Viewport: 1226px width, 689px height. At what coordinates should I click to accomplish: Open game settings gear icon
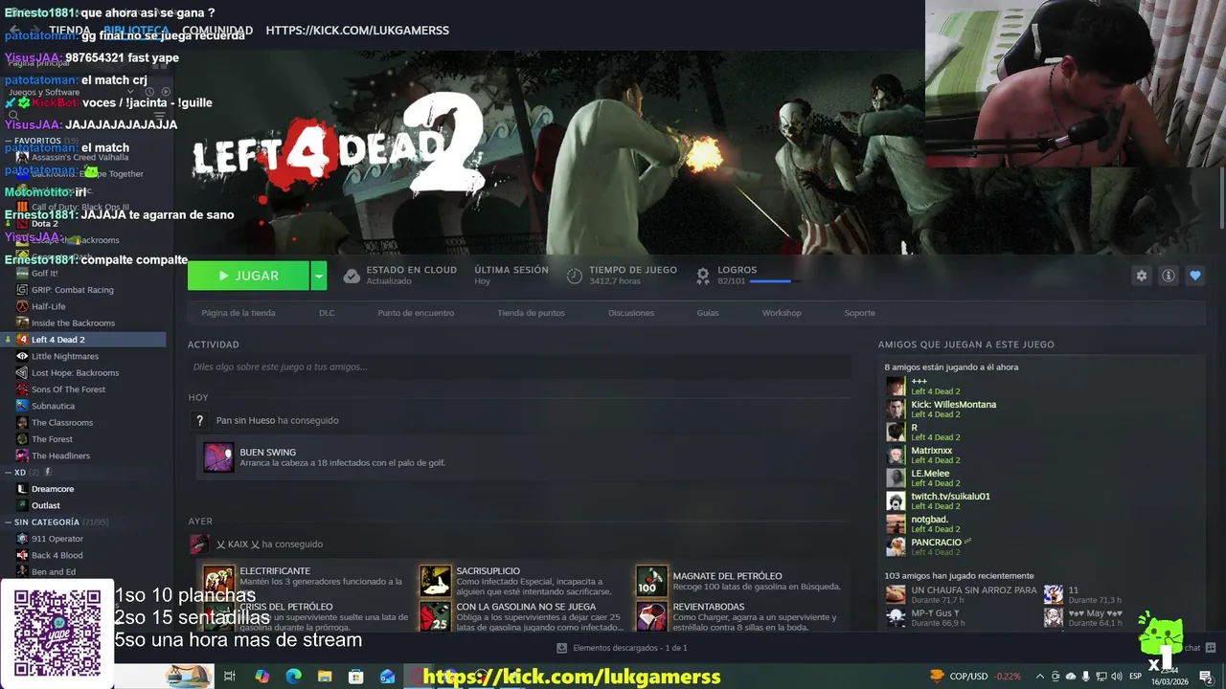pyautogui.click(x=1141, y=276)
